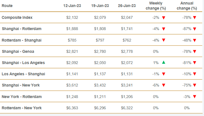Click the Route column header
204x116 pixels.
coord(7,6)
